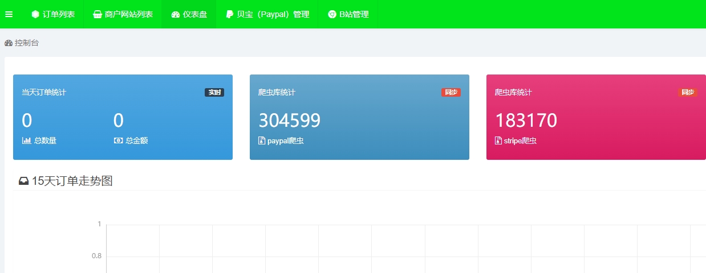Open 贝宝（Paypal）管理 menu tab
The width and height of the screenshot is (706, 273).
pos(267,14)
